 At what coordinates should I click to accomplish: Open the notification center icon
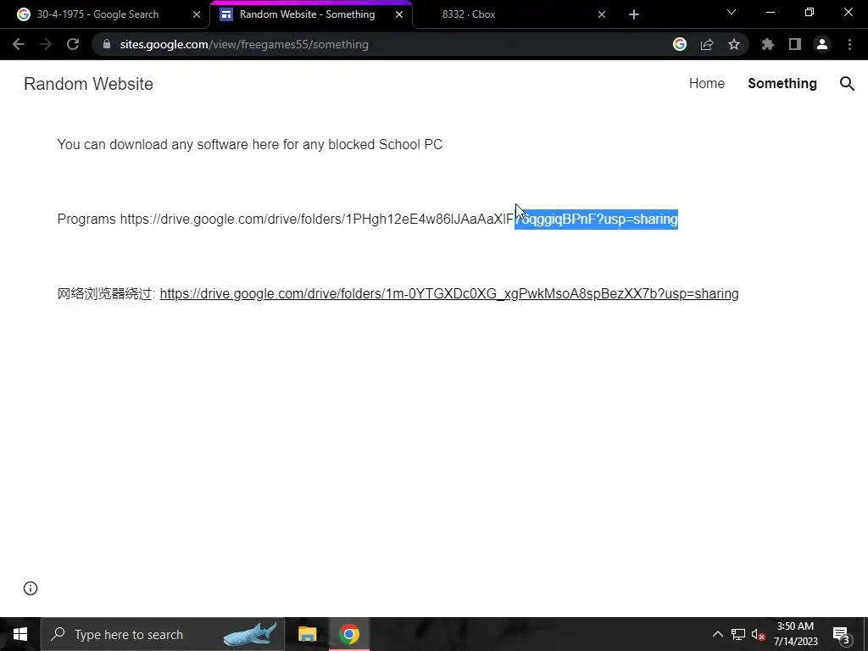tap(841, 634)
